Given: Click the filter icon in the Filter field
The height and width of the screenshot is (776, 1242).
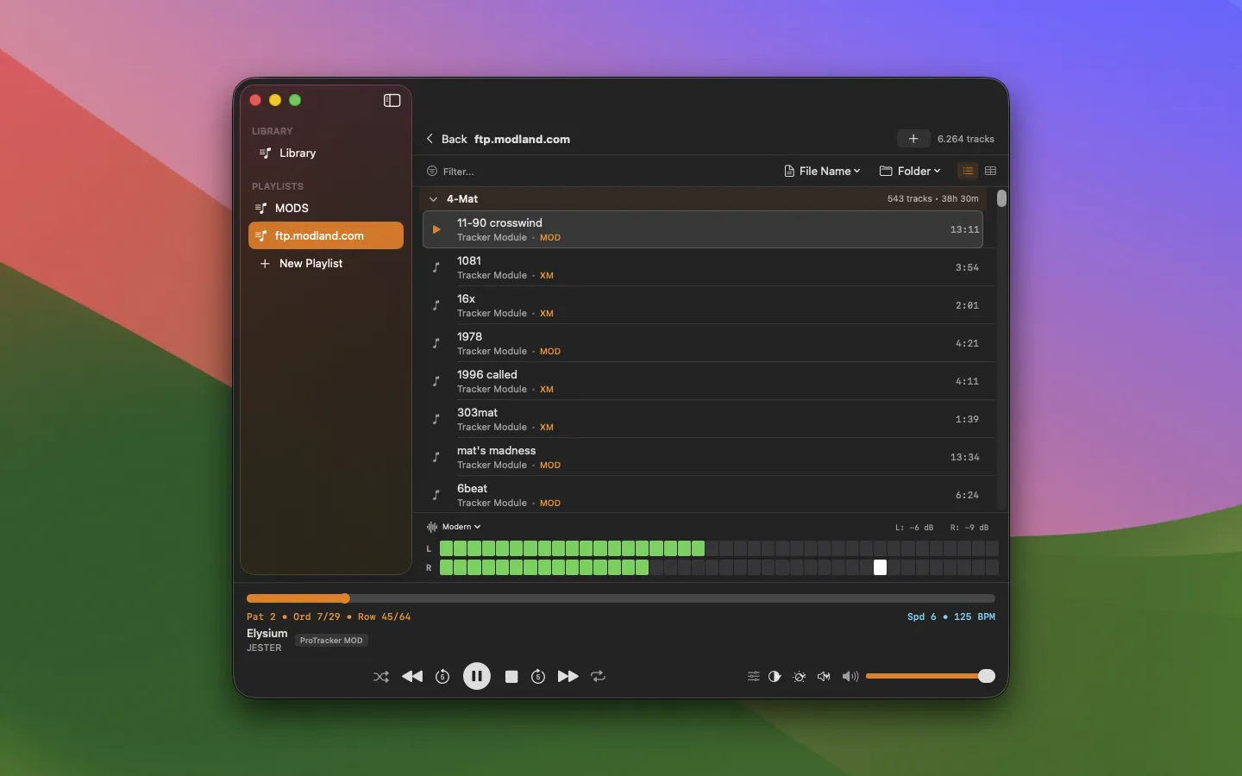Looking at the screenshot, I should [x=432, y=172].
